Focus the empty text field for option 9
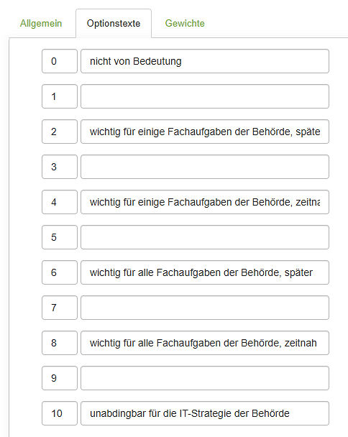This screenshot has width=348, height=437. 205,378
